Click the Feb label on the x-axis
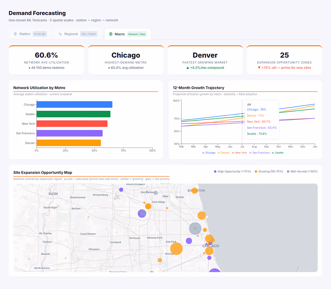Screen dimensions: 331x289 tap(181, 146)
